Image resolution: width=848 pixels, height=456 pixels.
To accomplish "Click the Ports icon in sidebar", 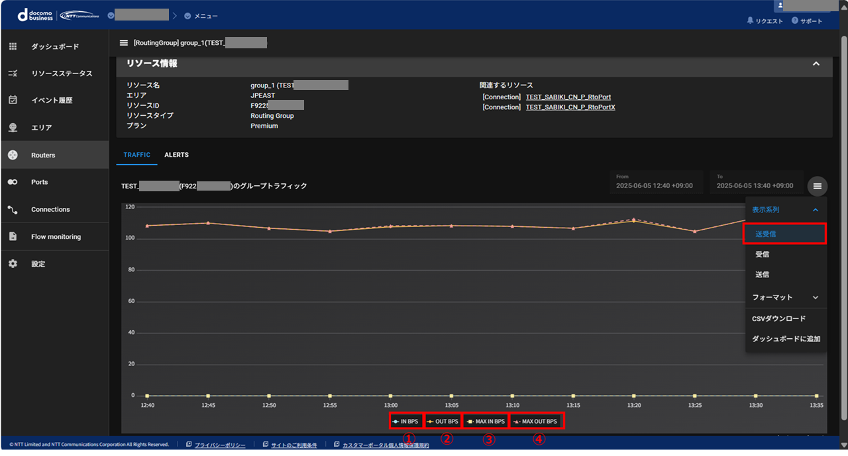I will click(x=13, y=182).
